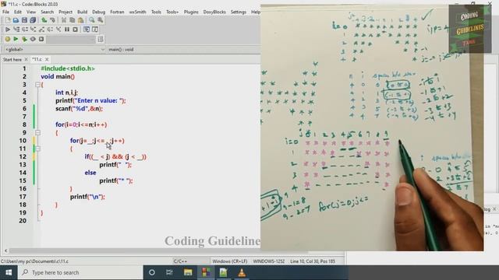This screenshot has width=499, height=280.
Task: Open the File menu
Action: pyautogui.click(x=5, y=12)
